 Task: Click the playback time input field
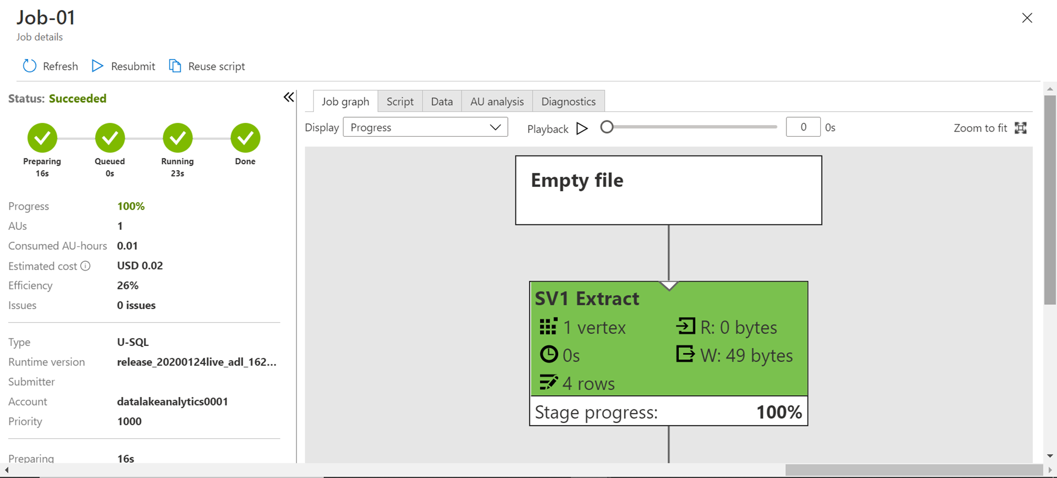[803, 127]
